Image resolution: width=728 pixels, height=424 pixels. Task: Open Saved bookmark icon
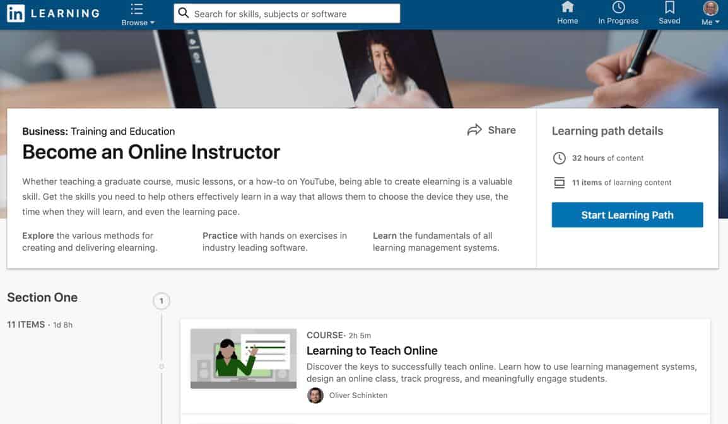pos(669,8)
